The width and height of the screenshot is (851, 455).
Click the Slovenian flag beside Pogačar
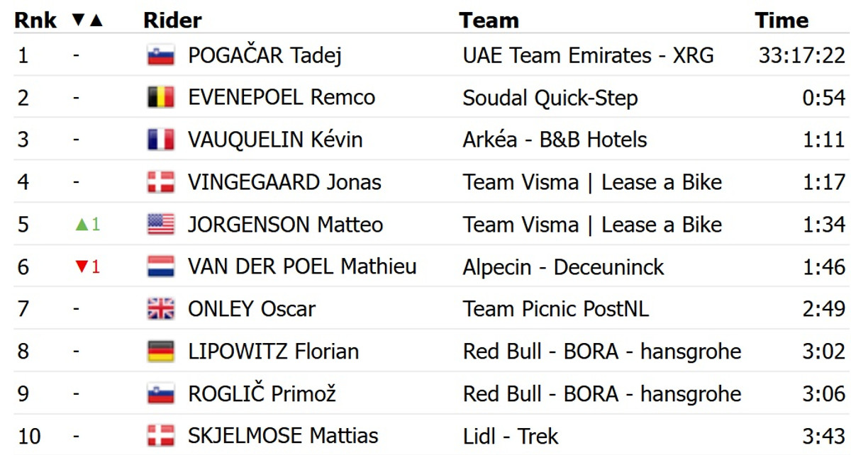pos(161,55)
